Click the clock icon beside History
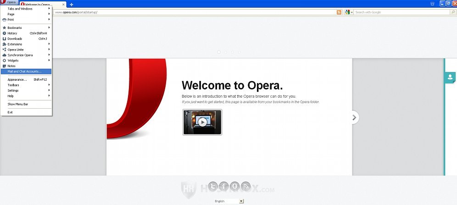This screenshot has height=205, width=457. [5, 33]
